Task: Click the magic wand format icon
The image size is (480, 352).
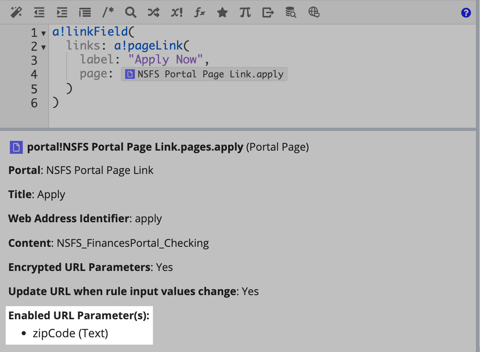Action: [x=16, y=13]
